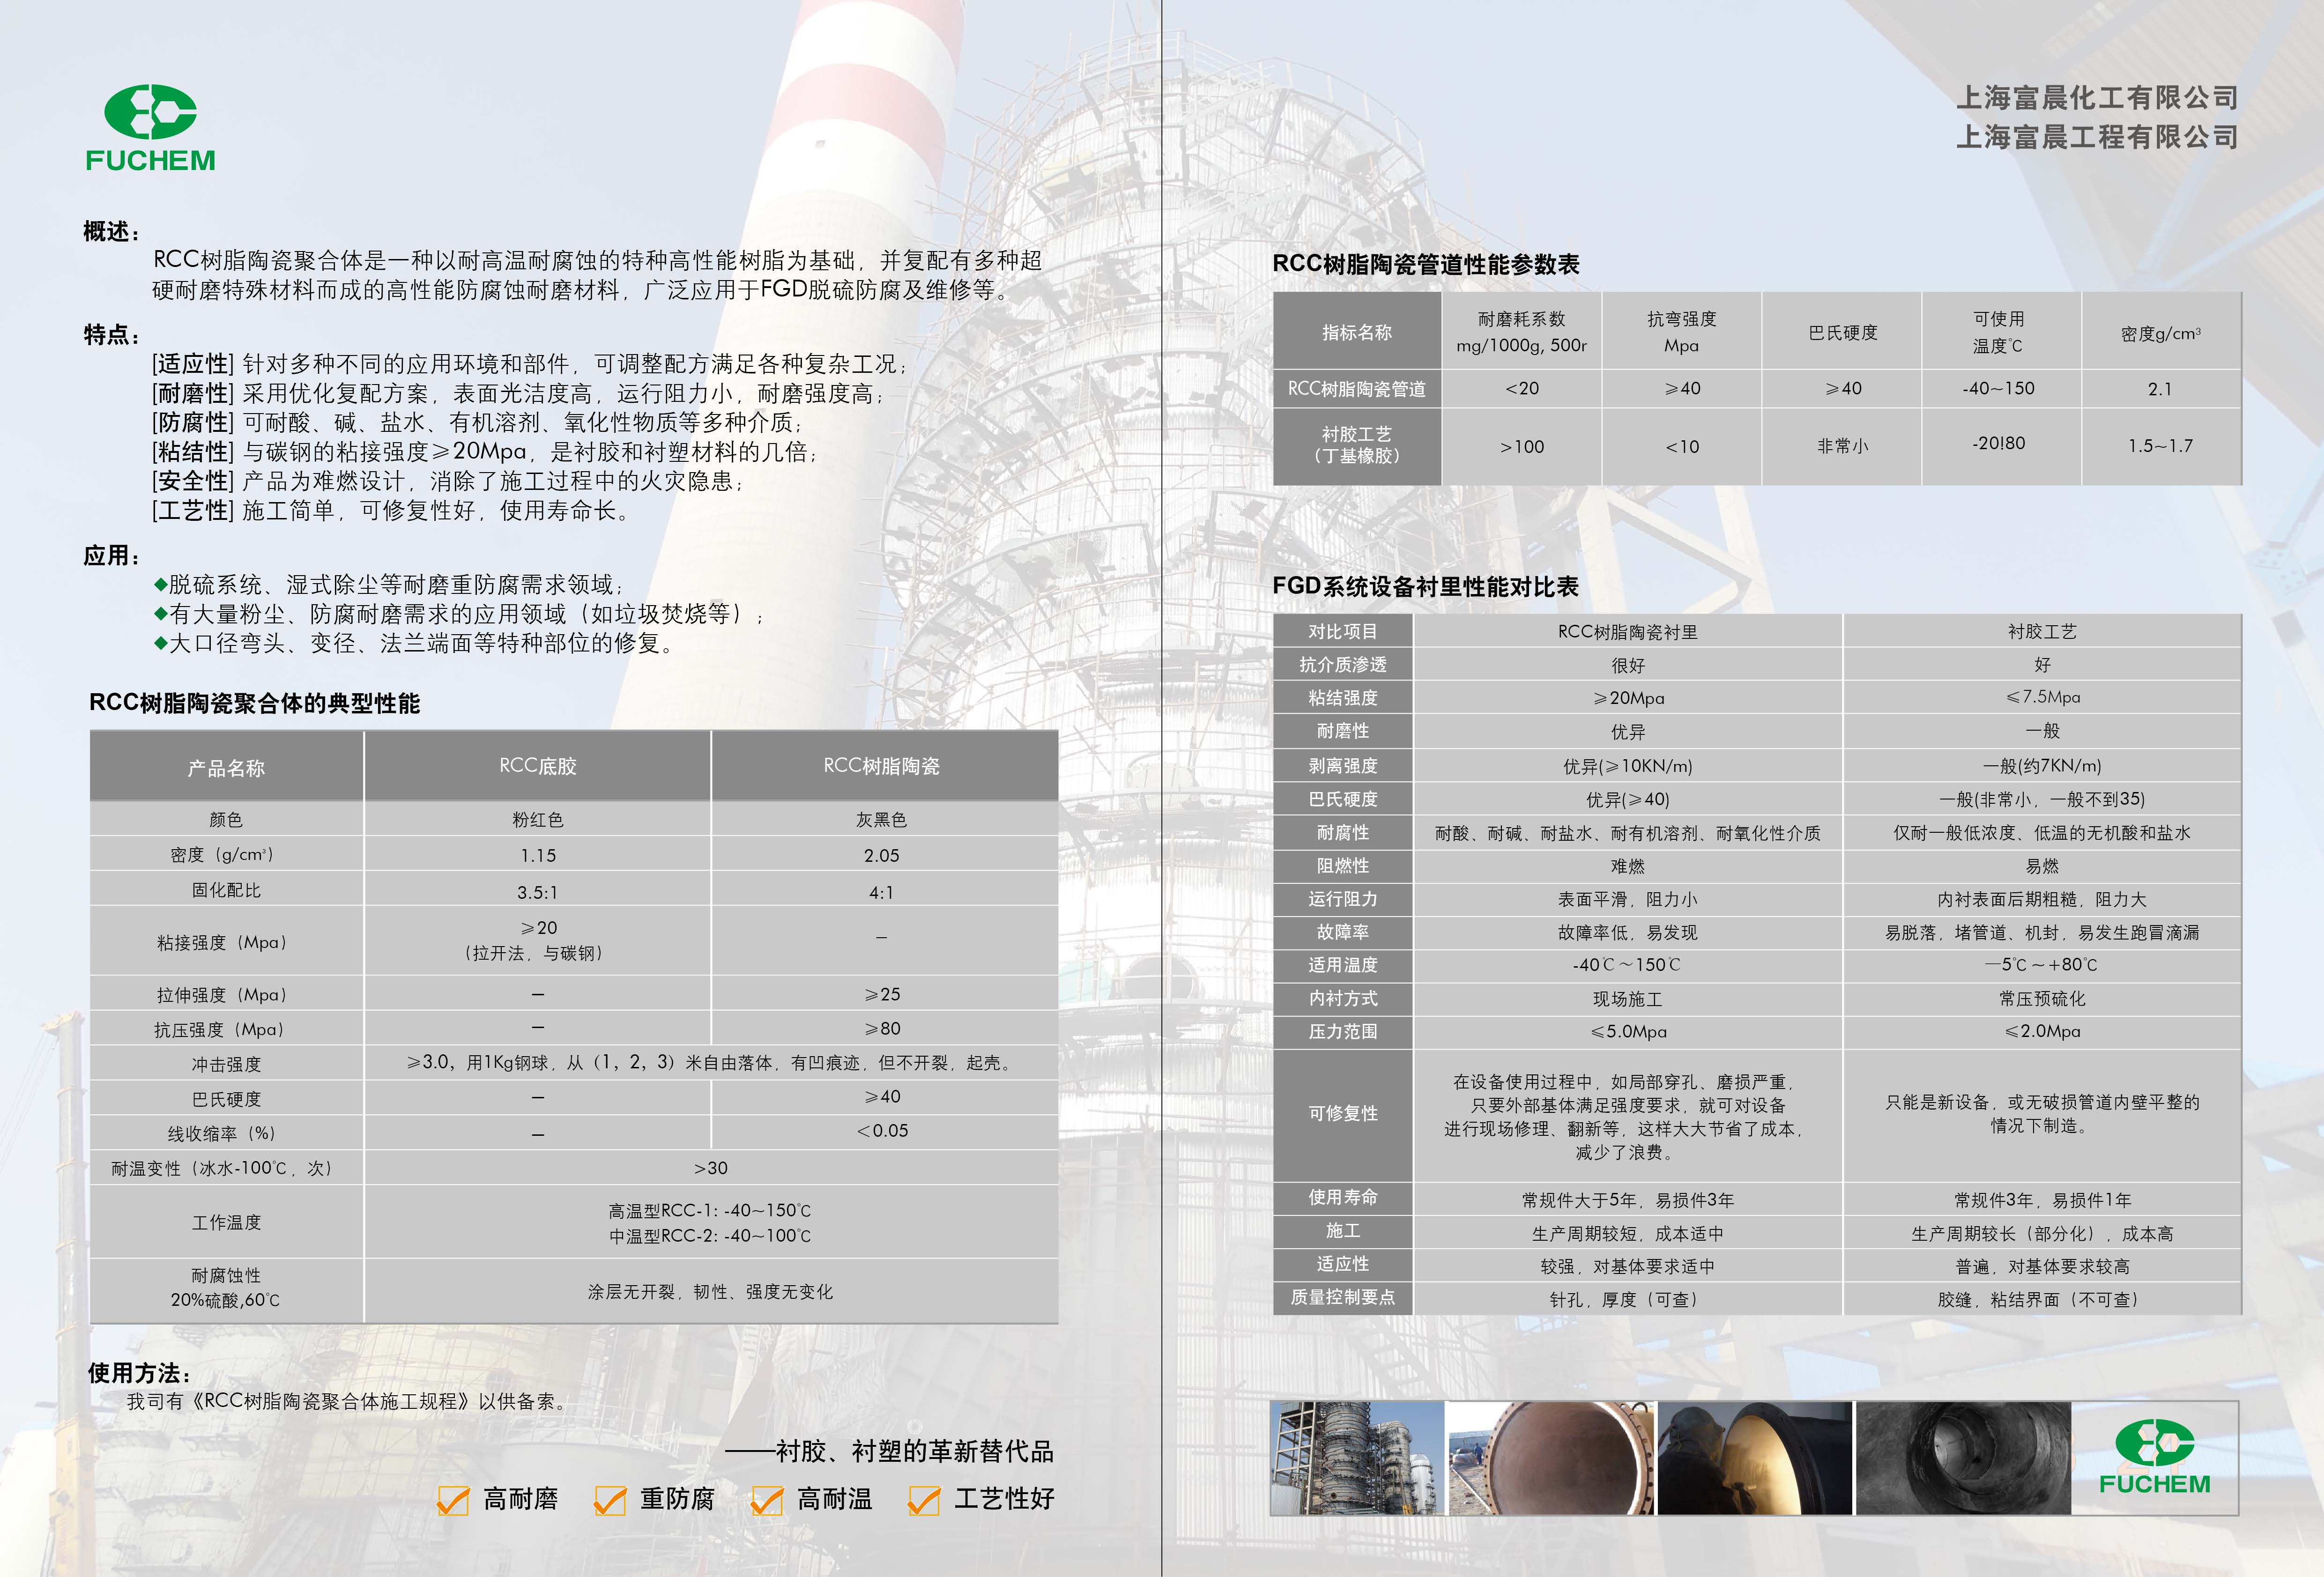Click the column header RCC树脂陶瓷 in typical performance table
The height and width of the screenshot is (1577, 2324).
(882, 766)
